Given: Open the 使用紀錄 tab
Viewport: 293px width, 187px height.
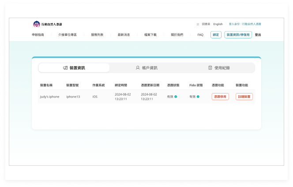Looking at the screenshot, I should pos(219,68).
